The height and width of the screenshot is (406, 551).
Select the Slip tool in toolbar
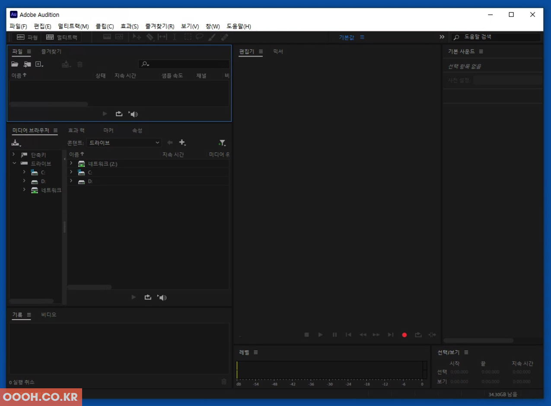coord(162,37)
